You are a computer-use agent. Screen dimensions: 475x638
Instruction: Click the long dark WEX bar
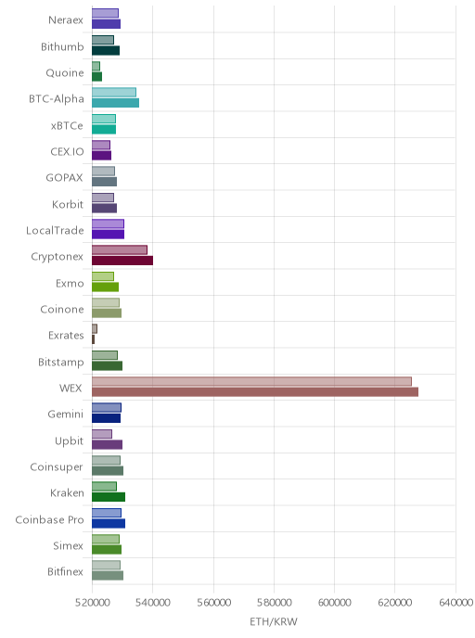[x=255, y=392]
